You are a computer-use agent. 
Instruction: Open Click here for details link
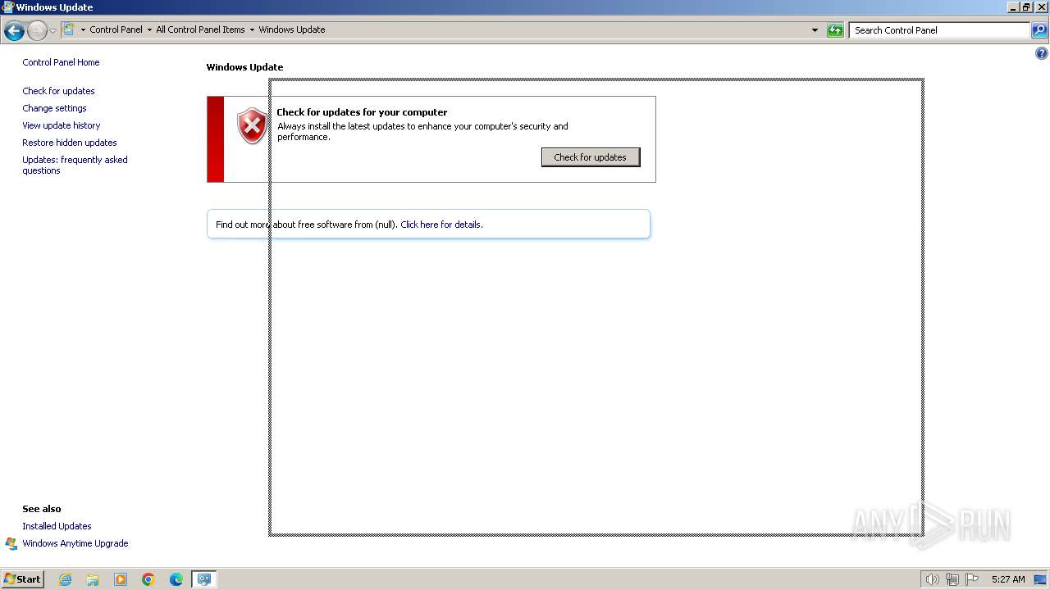point(441,225)
